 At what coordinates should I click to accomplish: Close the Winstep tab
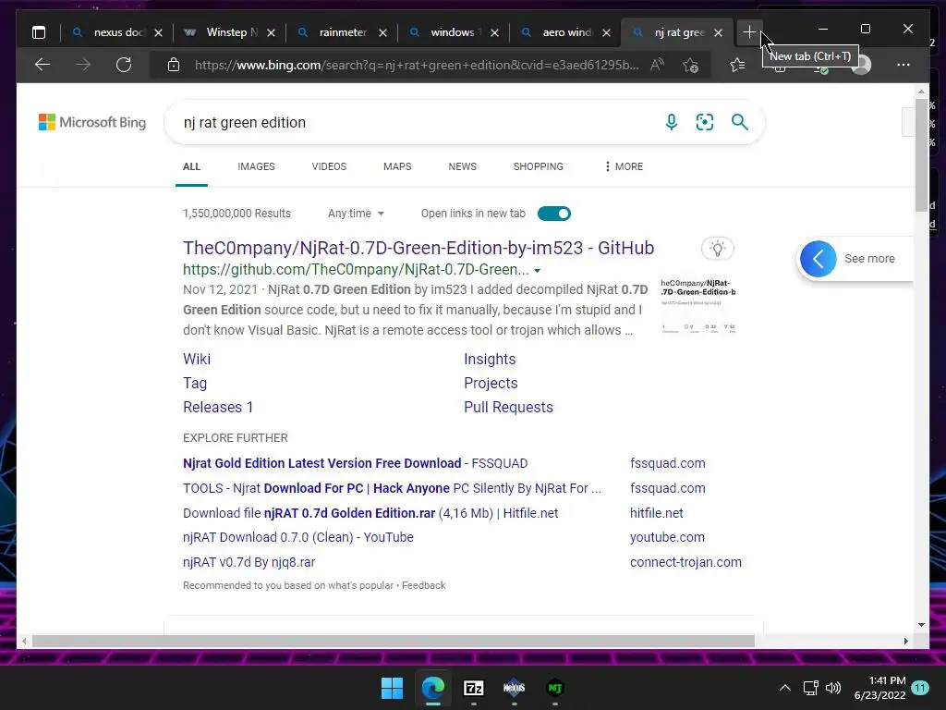coord(271,32)
